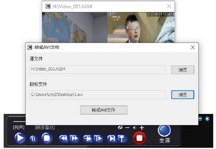Increase volume with the plus icon
Image resolution: width=216 pixels, height=149 pixels.
[x=142, y=128]
